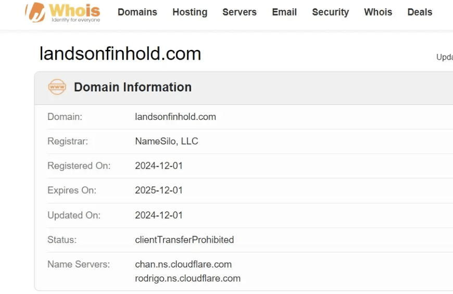Click the clientTransferProhibited status value
This screenshot has width=453, height=294.
[x=184, y=240]
